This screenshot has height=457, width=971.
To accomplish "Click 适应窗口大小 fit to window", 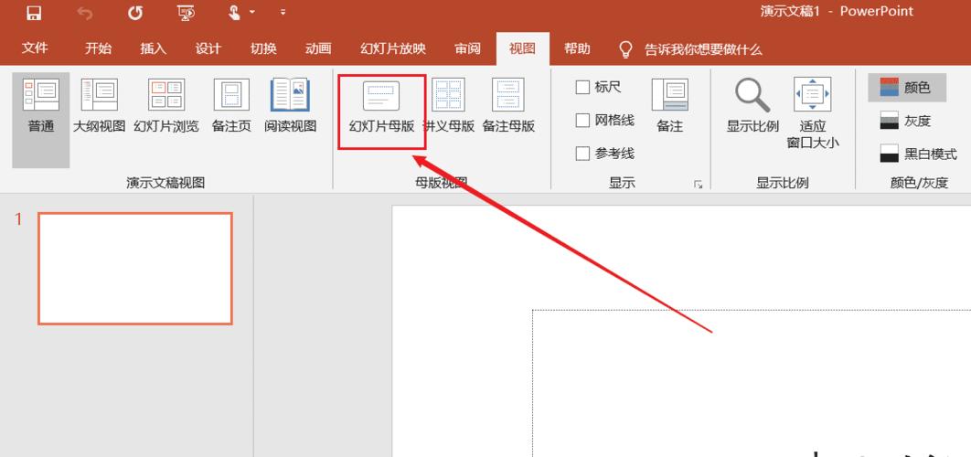I will pyautogui.click(x=813, y=113).
